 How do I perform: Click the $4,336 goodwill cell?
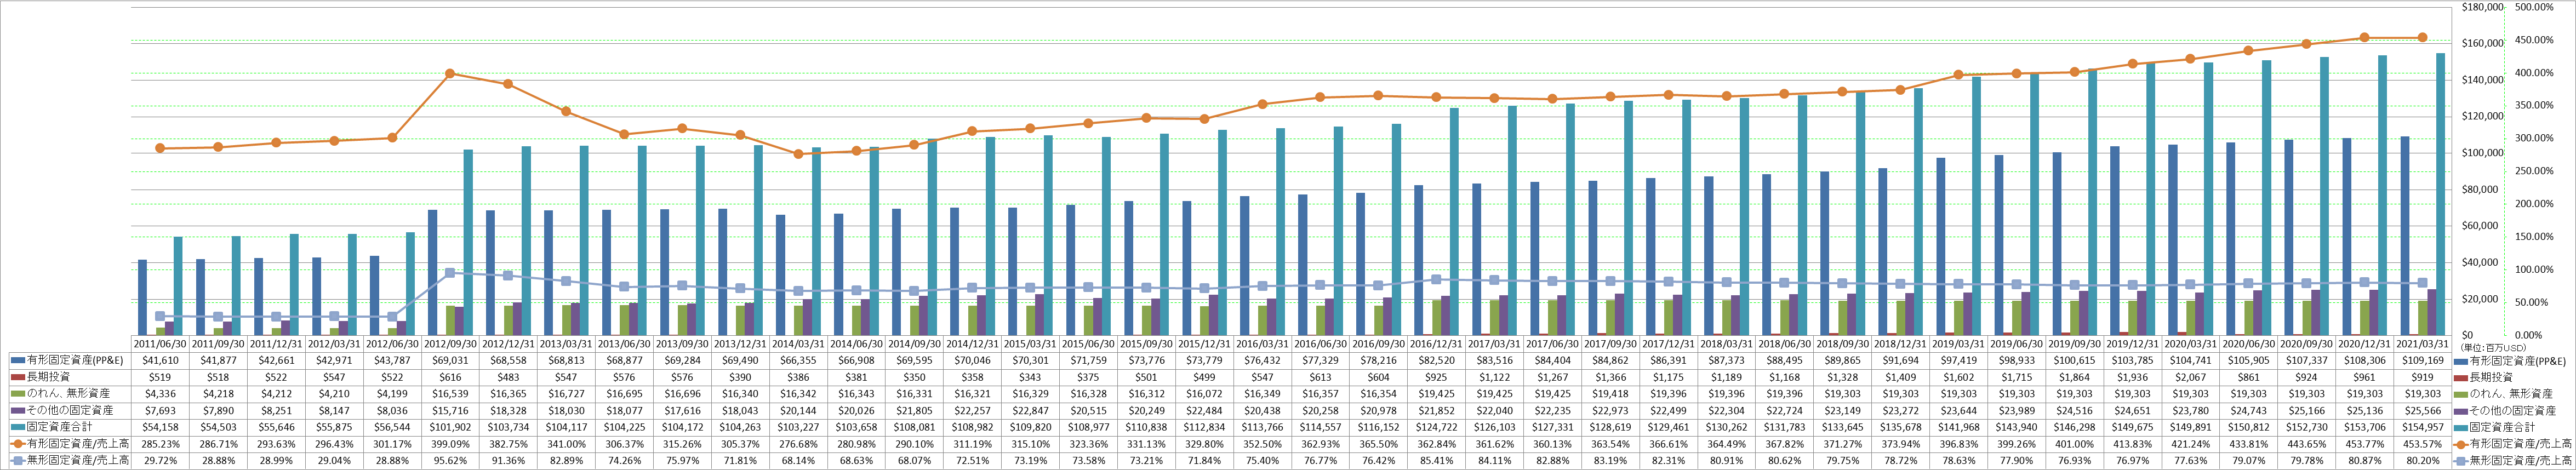(x=160, y=394)
